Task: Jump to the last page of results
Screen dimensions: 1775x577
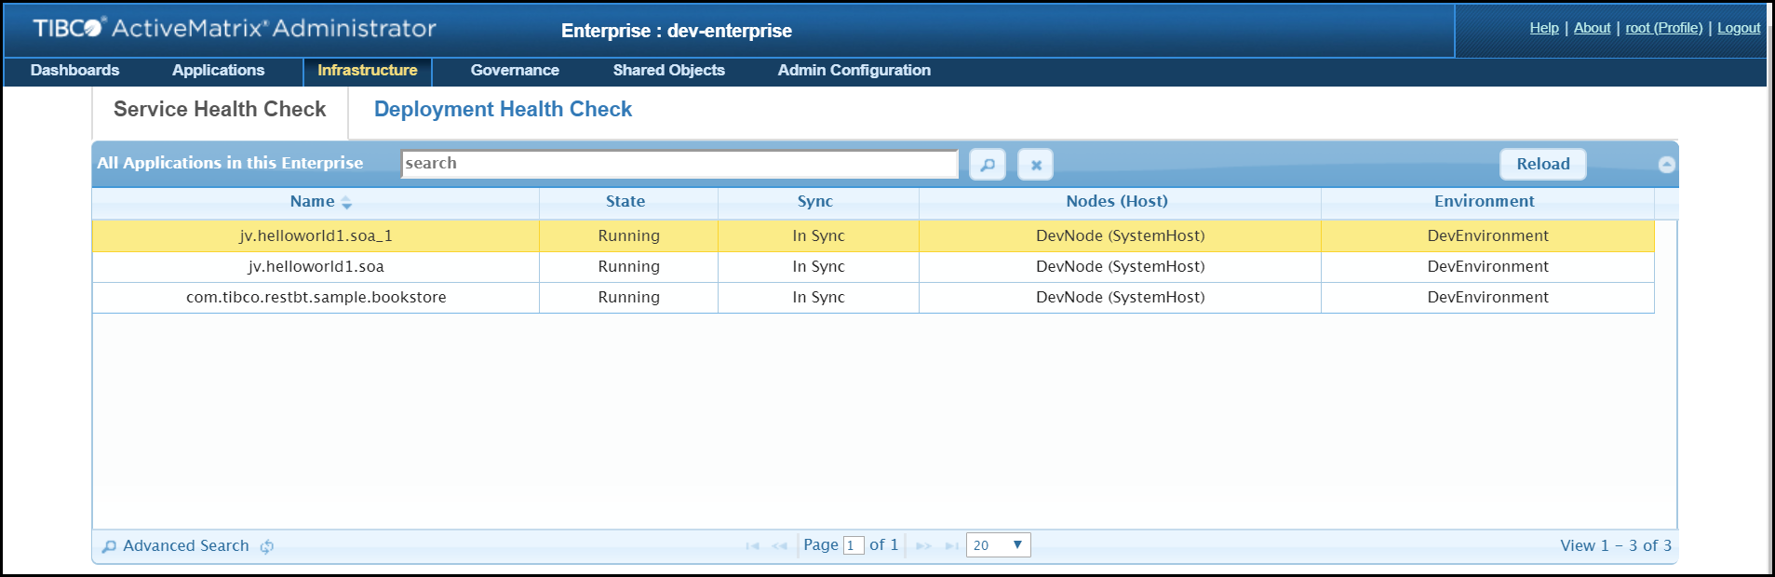Action: [x=951, y=546]
